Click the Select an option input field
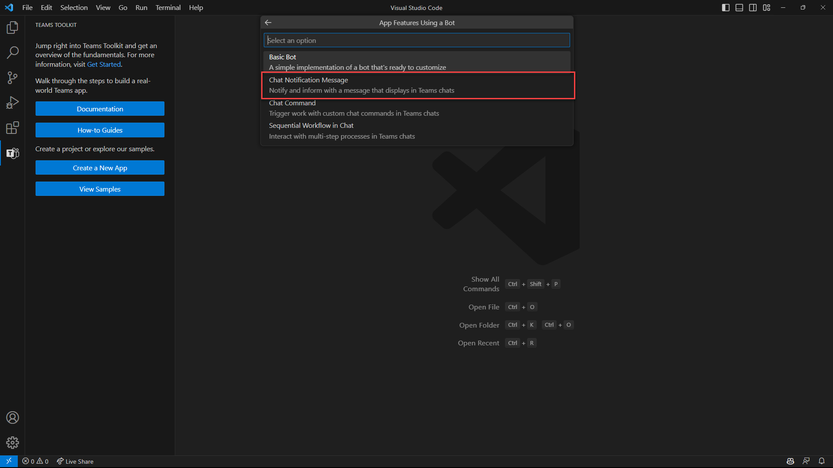This screenshot has width=833, height=468. click(416, 40)
